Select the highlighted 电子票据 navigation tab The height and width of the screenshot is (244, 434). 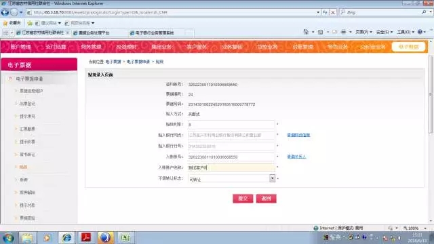408,47
